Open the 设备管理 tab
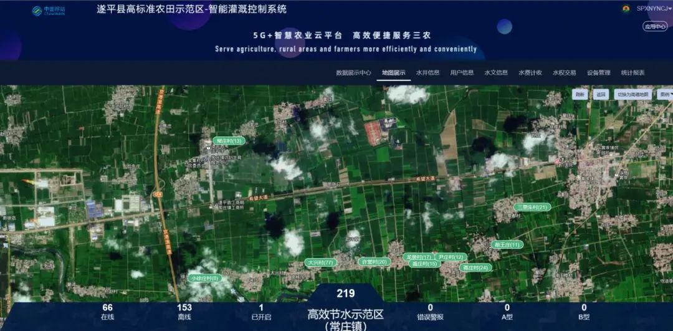The image size is (673, 331). pyautogui.click(x=598, y=72)
